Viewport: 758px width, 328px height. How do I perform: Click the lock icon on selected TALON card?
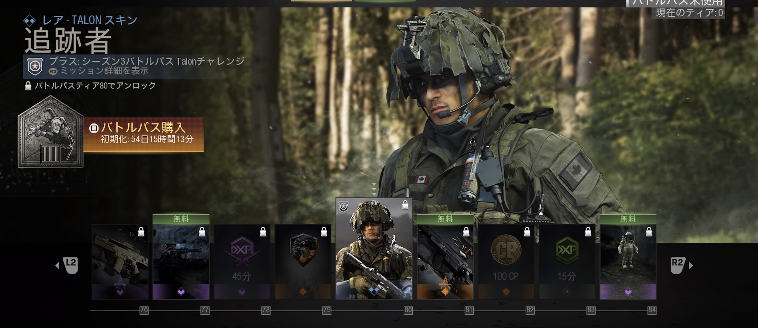click(x=405, y=205)
